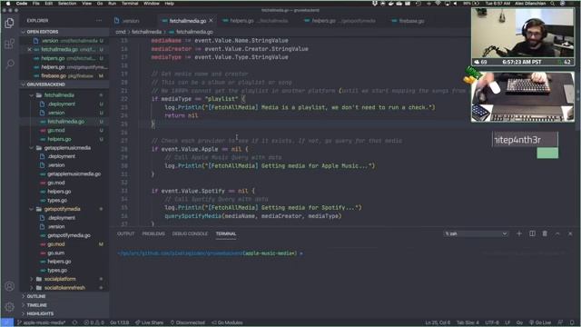Viewport: 581px width, 327px height.
Task: Select the Terminal panel tab
Action: (226, 234)
